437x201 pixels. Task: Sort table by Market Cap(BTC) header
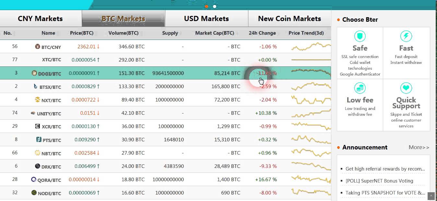coord(215,33)
